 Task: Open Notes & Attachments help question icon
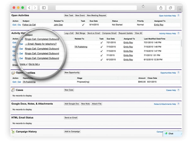(179, 104)
